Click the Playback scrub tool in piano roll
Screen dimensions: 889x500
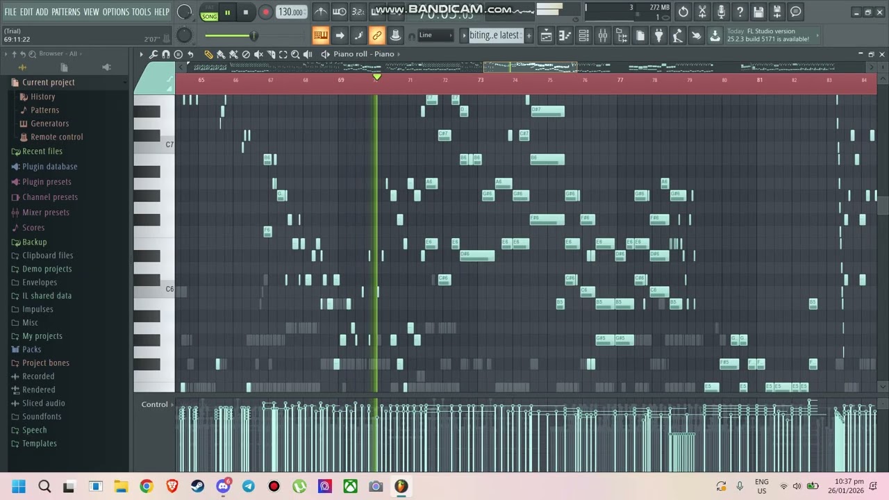click(308, 54)
